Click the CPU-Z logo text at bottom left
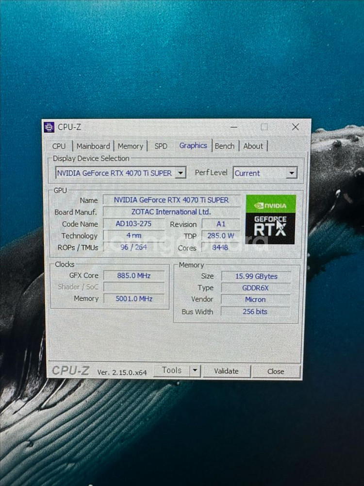The height and width of the screenshot is (486, 364). point(71,371)
